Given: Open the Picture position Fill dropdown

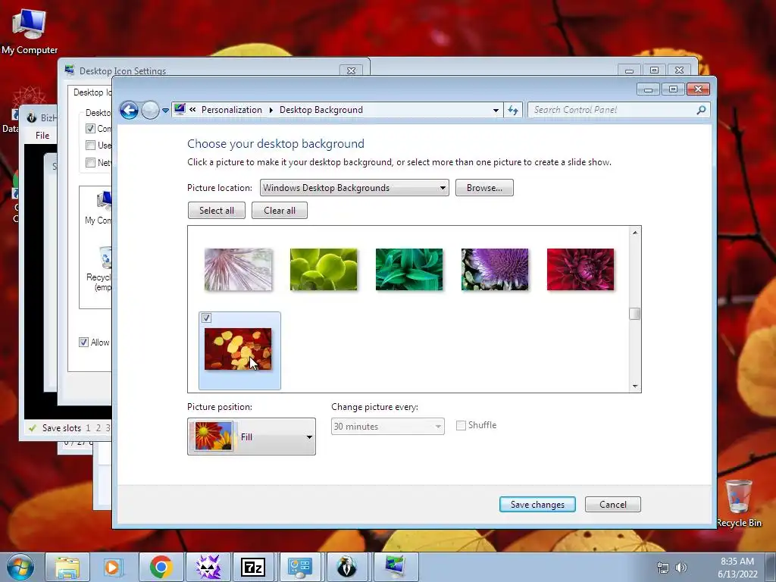Looking at the screenshot, I should pos(252,436).
